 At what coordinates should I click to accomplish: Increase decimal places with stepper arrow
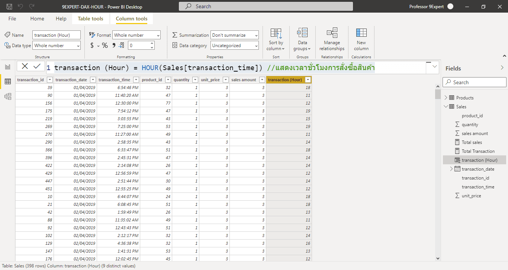[x=152, y=43]
